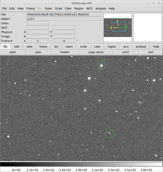Select the region buttonbar tab
Viewport: 163px width, 172px height.
pos(112,47)
